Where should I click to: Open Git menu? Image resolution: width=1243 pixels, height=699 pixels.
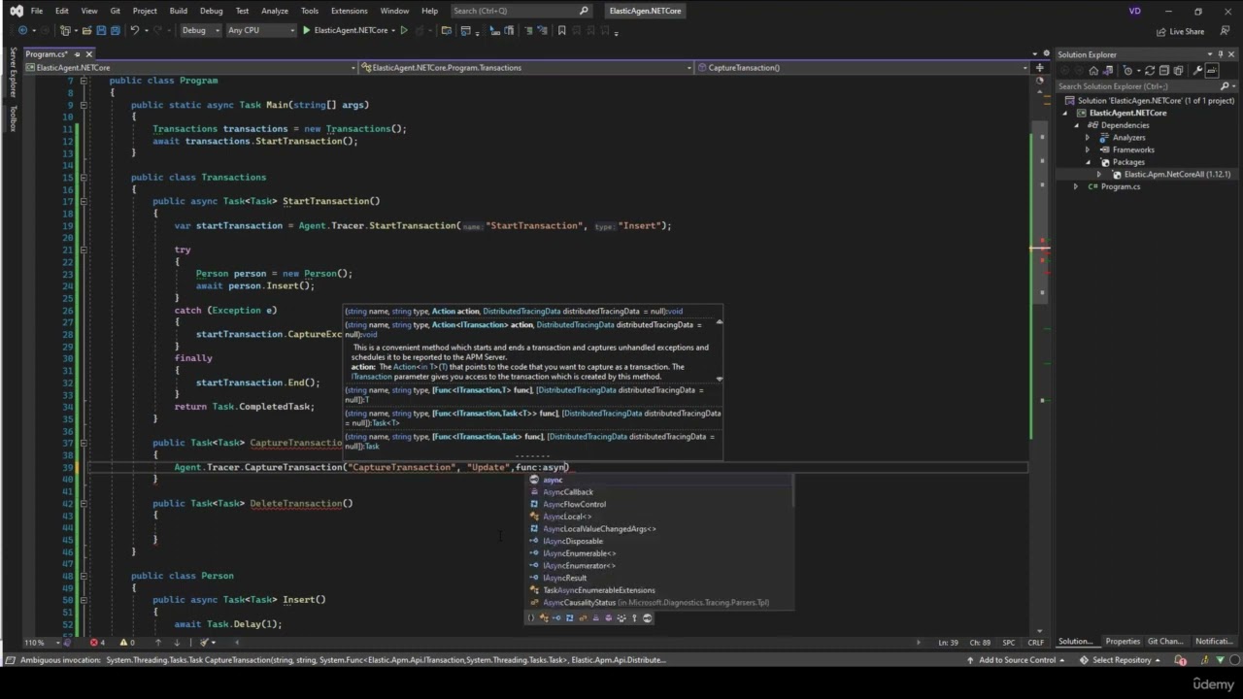pyautogui.click(x=115, y=11)
